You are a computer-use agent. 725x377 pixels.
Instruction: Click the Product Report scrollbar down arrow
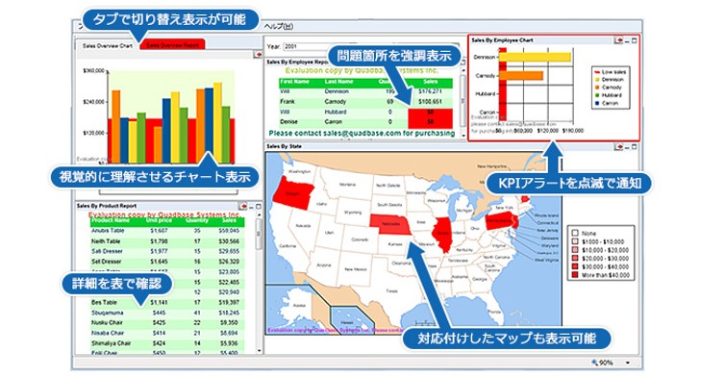click(x=259, y=351)
